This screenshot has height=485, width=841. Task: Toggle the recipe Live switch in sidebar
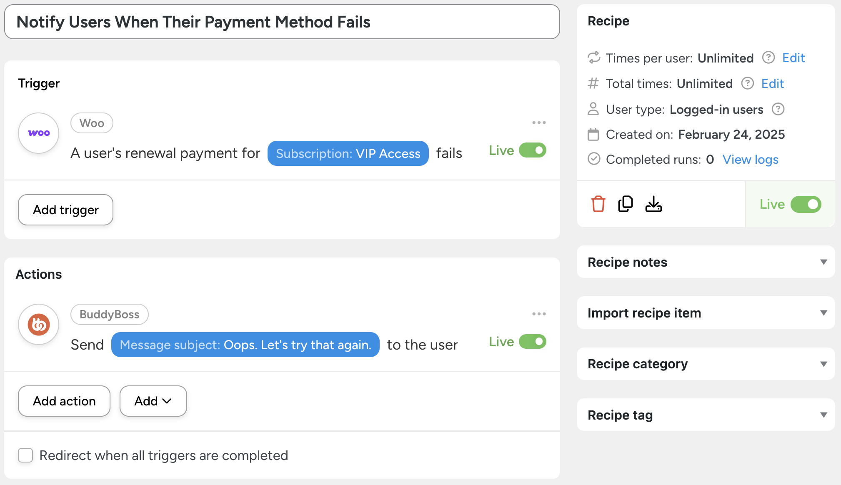[x=806, y=204]
